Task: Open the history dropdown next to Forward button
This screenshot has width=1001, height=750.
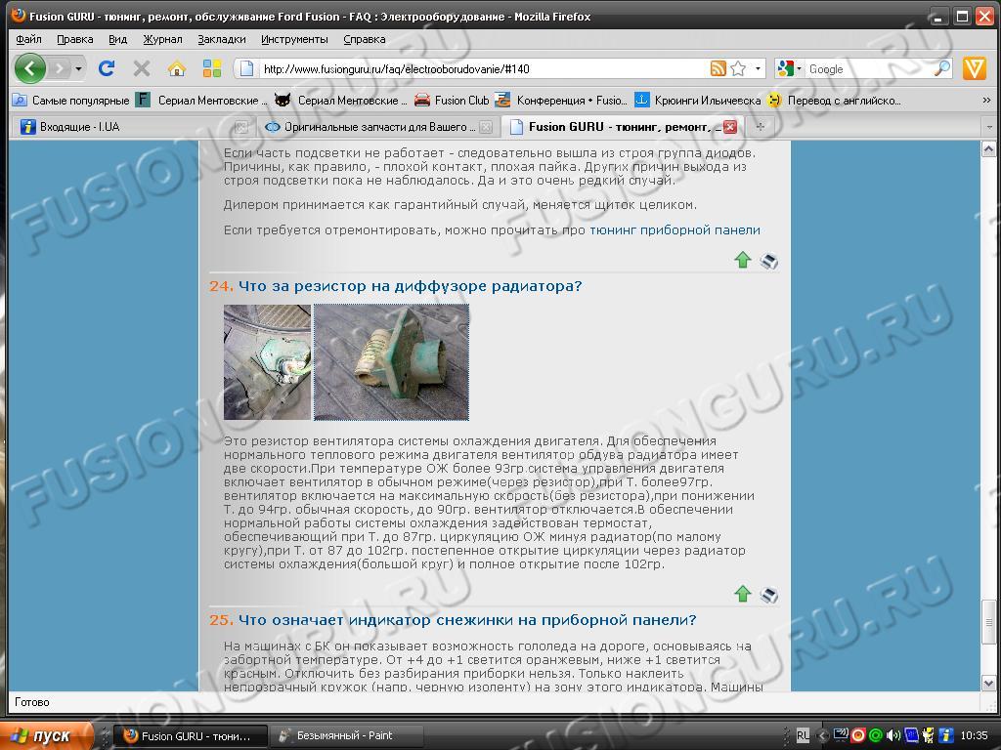Action: pos(78,68)
